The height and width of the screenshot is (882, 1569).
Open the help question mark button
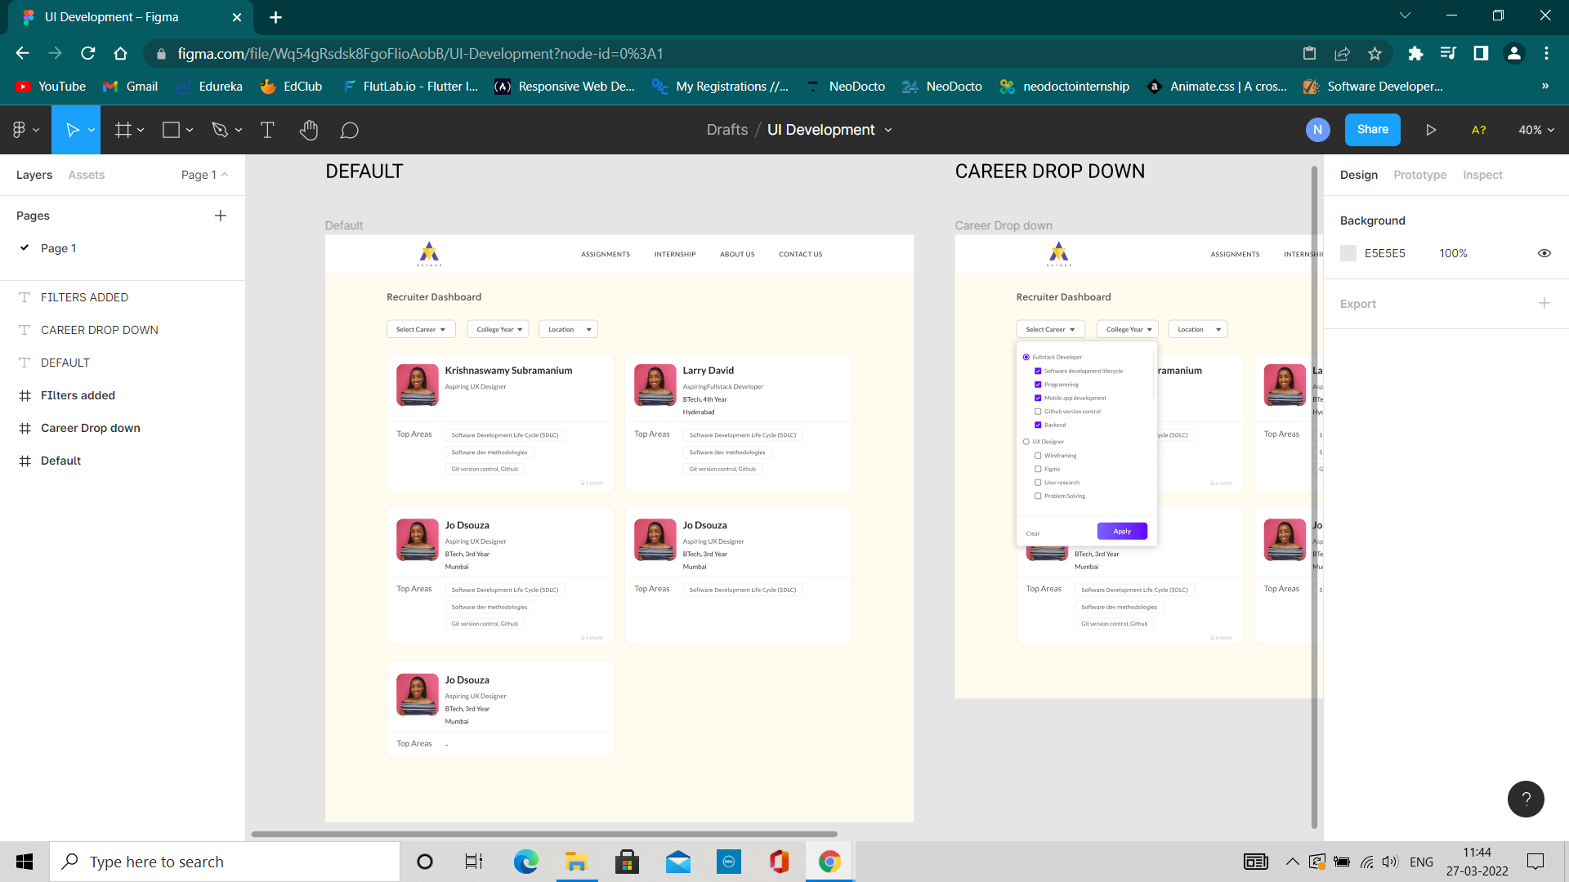pos(1526,799)
